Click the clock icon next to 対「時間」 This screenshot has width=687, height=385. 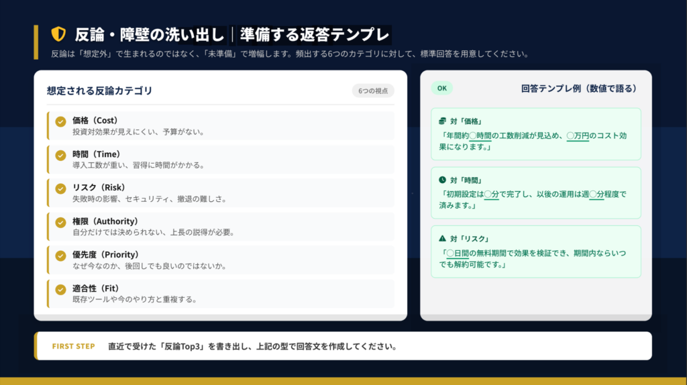441,180
